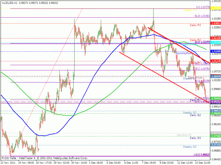Click the 23 Nov 2011 date label
Screen dimensions: 221x165
[x=8, y=163]
